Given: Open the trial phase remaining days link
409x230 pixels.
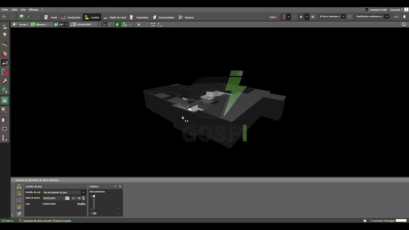Looking at the screenshot, I should pos(47,221).
